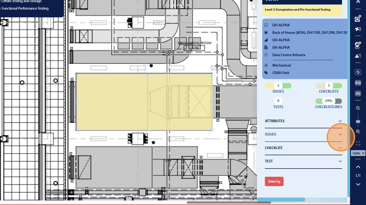Click the 1/1 page indicator
The width and height of the screenshot is (366, 205).
point(358,176)
